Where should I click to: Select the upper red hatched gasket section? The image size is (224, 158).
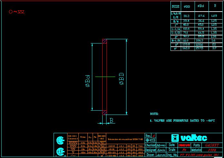tap(105, 41)
